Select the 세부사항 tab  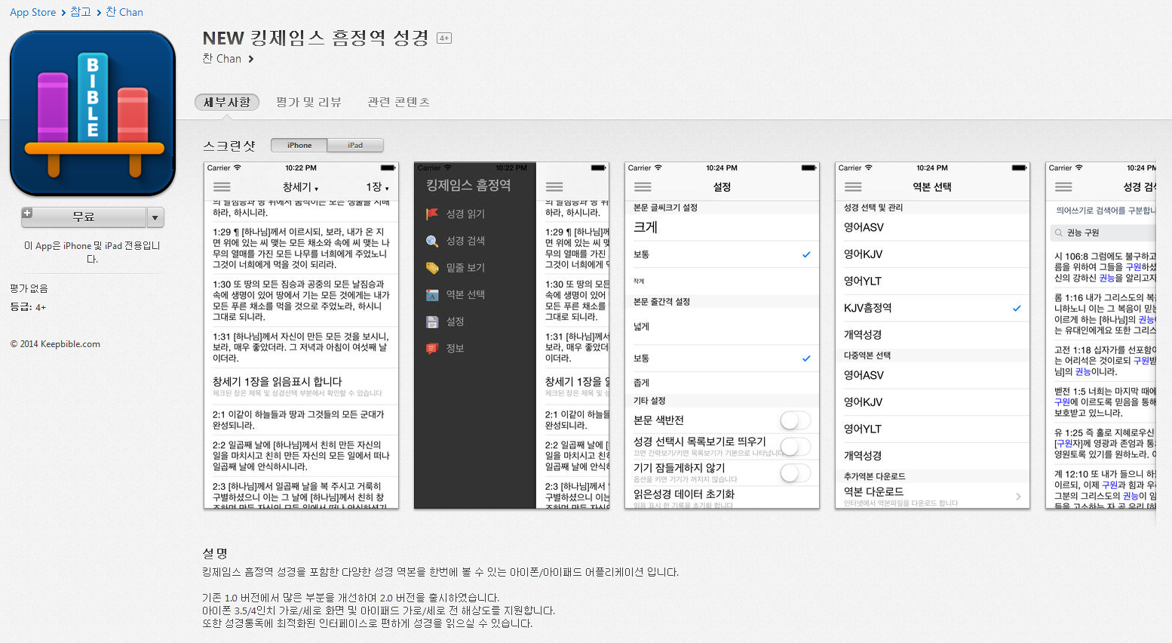pos(227,102)
